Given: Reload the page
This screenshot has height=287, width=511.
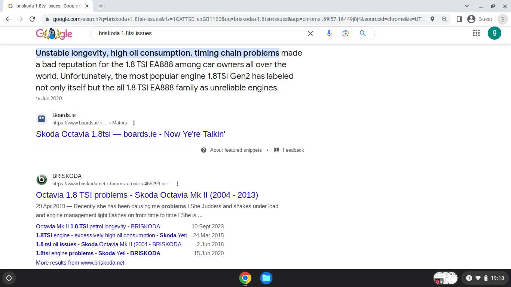Looking at the screenshot, I should coord(32,19).
